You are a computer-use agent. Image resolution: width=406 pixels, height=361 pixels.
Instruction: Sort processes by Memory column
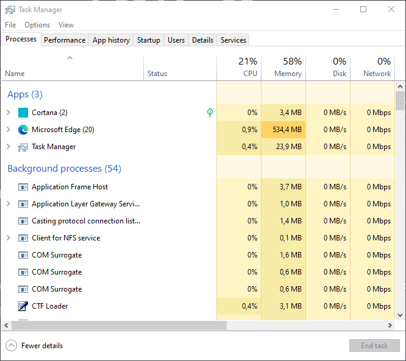[x=283, y=68]
